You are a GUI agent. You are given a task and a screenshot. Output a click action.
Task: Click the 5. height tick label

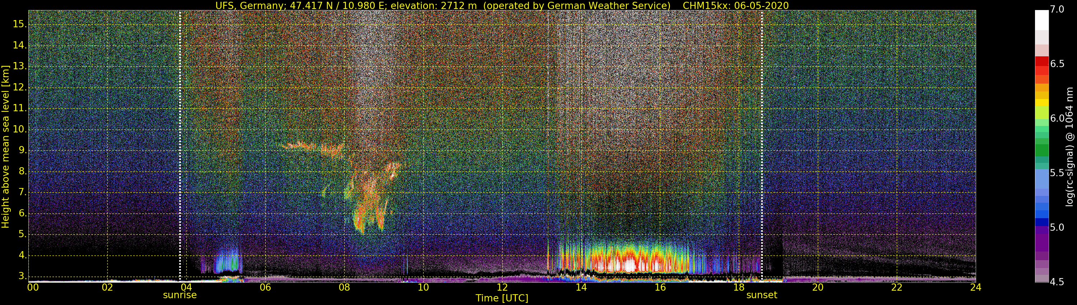tap(23, 234)
